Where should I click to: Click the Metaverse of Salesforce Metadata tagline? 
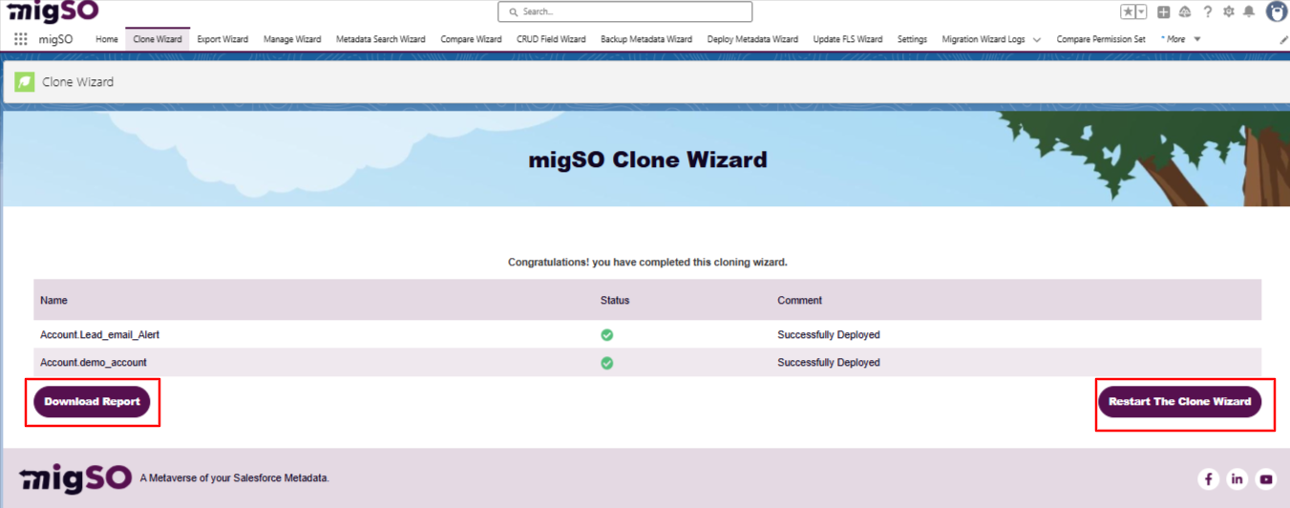coord(234,478)
